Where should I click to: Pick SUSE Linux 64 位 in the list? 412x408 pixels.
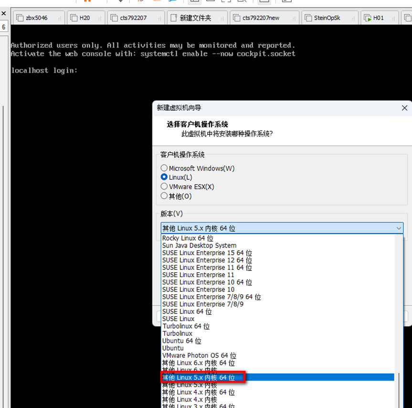278,311
